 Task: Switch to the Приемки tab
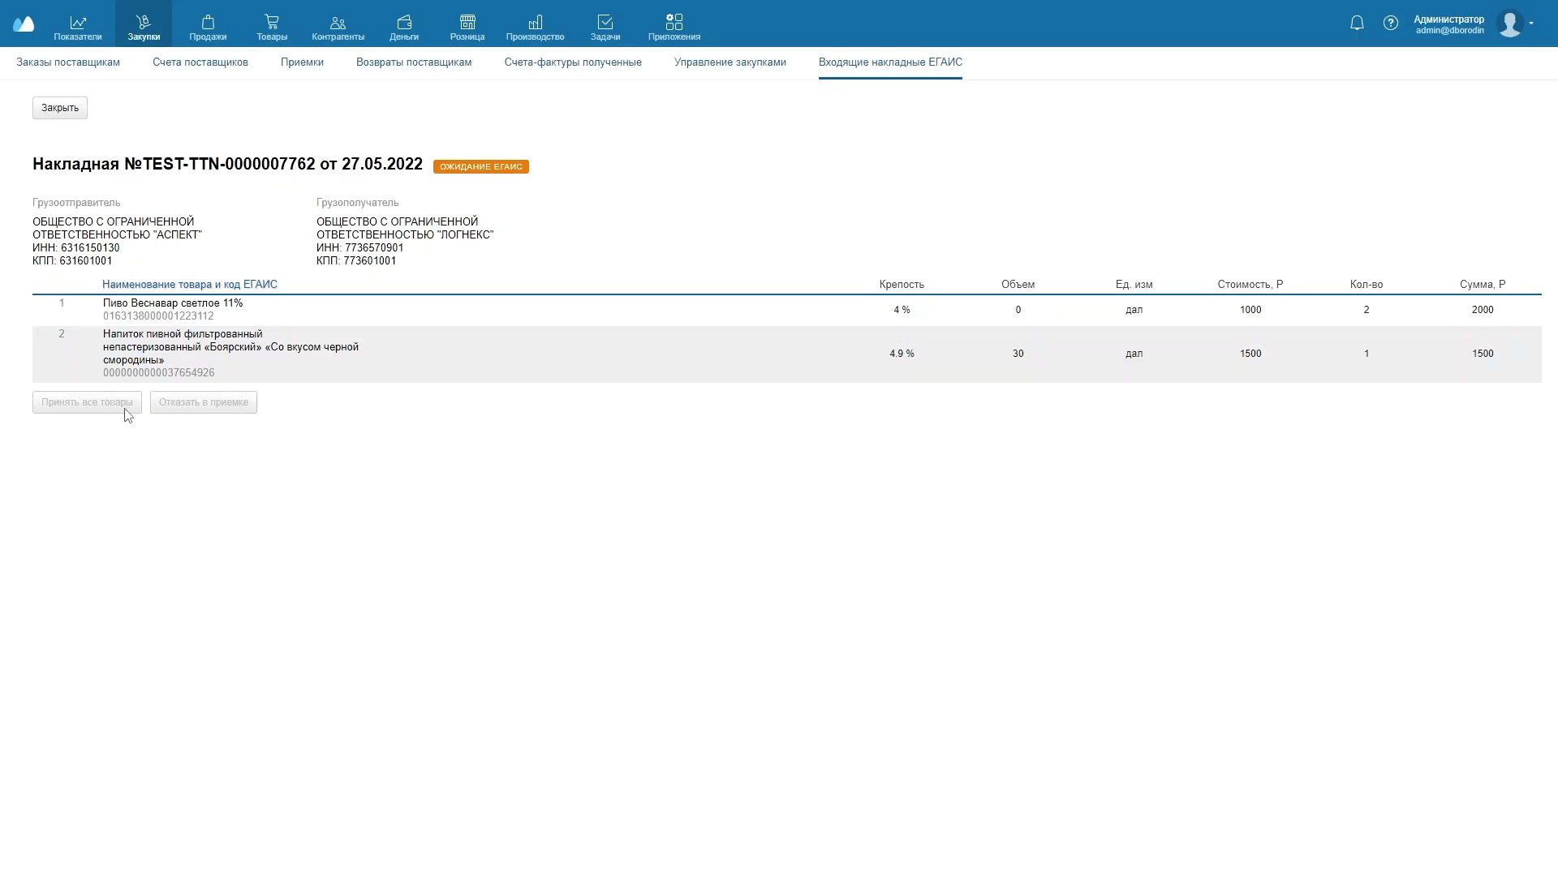[x=302, y=62]
